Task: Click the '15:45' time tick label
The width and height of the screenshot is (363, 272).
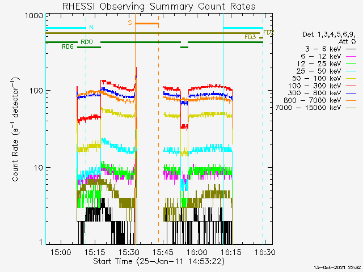Action: pyautogui.click(x=163, y=252)
